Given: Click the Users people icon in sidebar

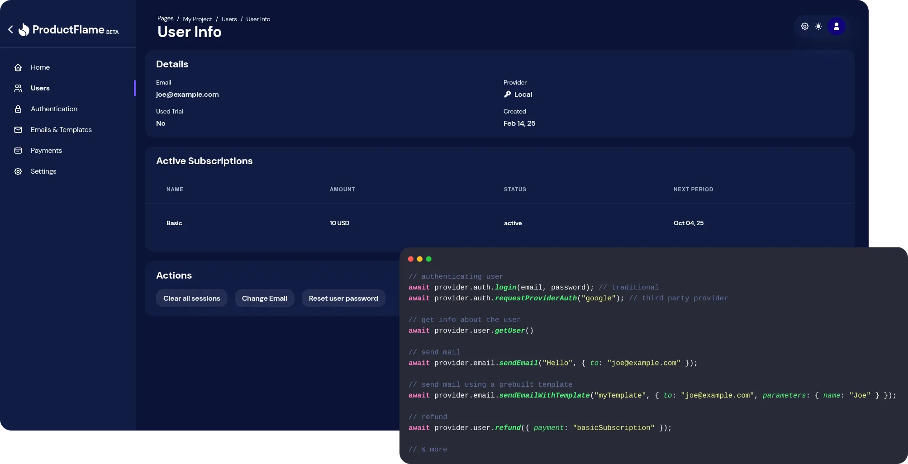Looking at the screenshot, I should coord(18,88).
